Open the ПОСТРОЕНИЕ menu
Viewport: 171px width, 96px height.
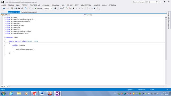coord(35,5)
